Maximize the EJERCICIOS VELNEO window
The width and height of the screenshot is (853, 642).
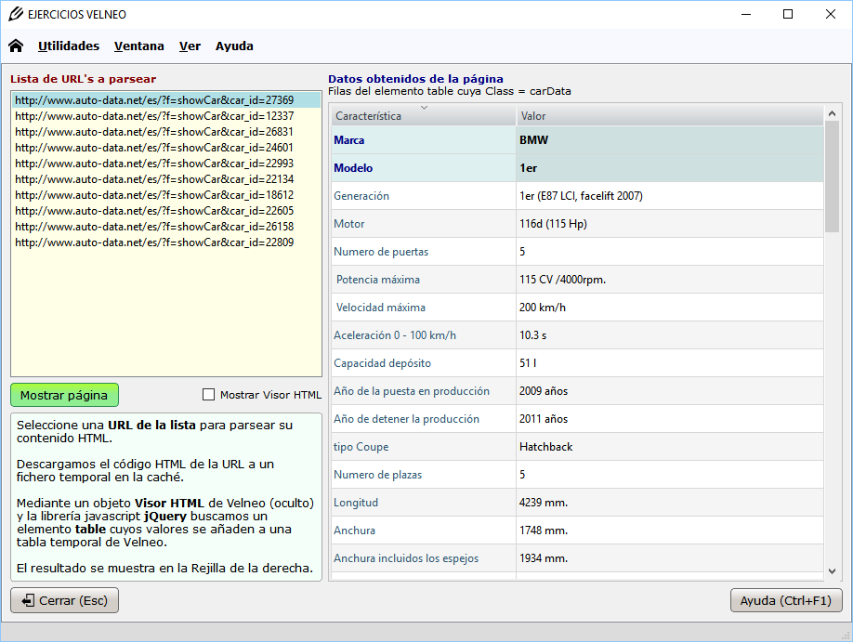(x=788, y=14)
